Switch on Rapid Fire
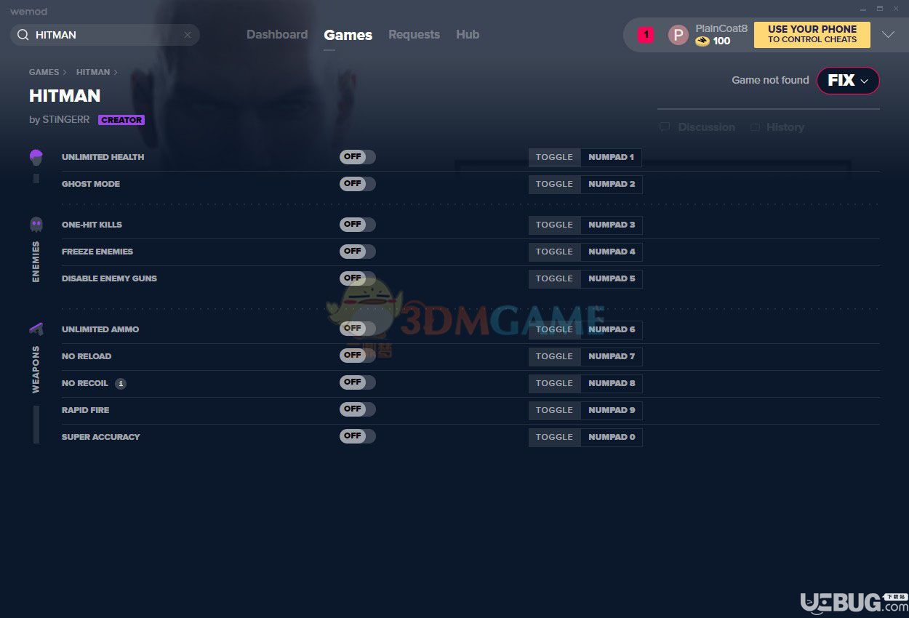The height and width of the screenshot is (618, 909). pyautogui.click(x=358, y=409)
